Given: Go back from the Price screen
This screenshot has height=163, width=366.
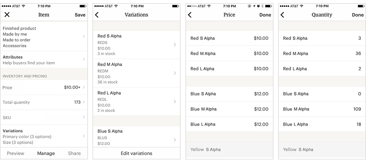Looking at the screenshot, I should click(x=190, y=15).
